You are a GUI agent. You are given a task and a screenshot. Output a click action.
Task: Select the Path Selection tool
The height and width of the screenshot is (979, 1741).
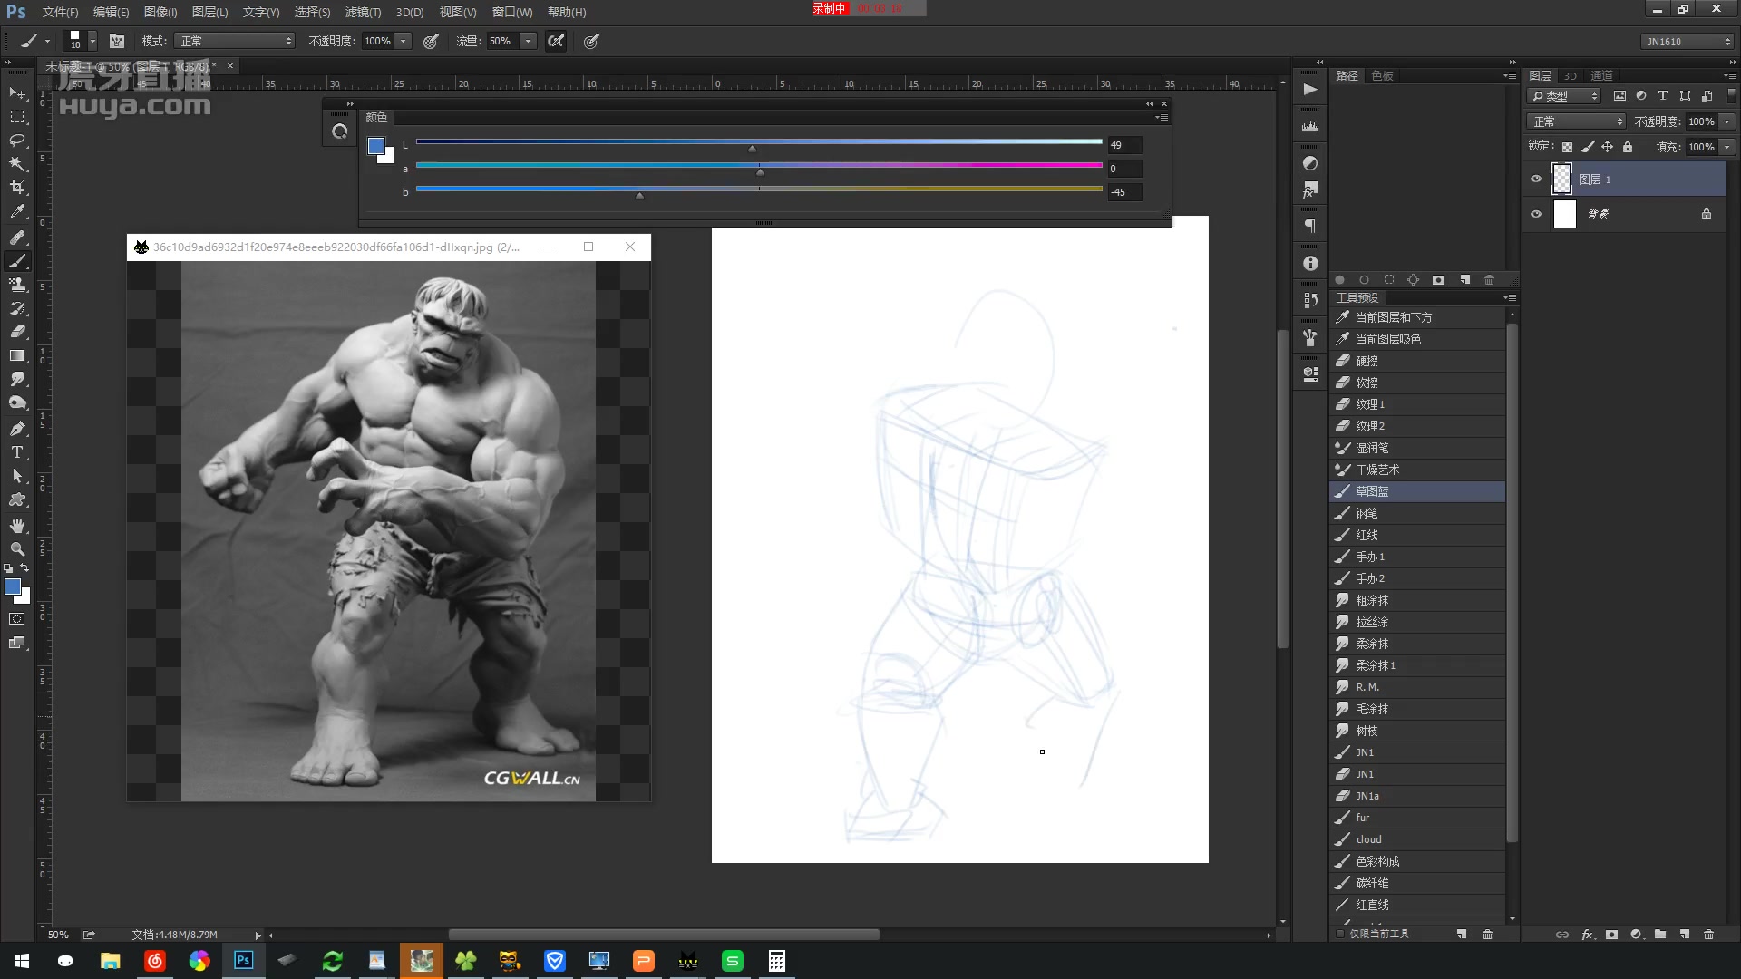tap(17, 476)
